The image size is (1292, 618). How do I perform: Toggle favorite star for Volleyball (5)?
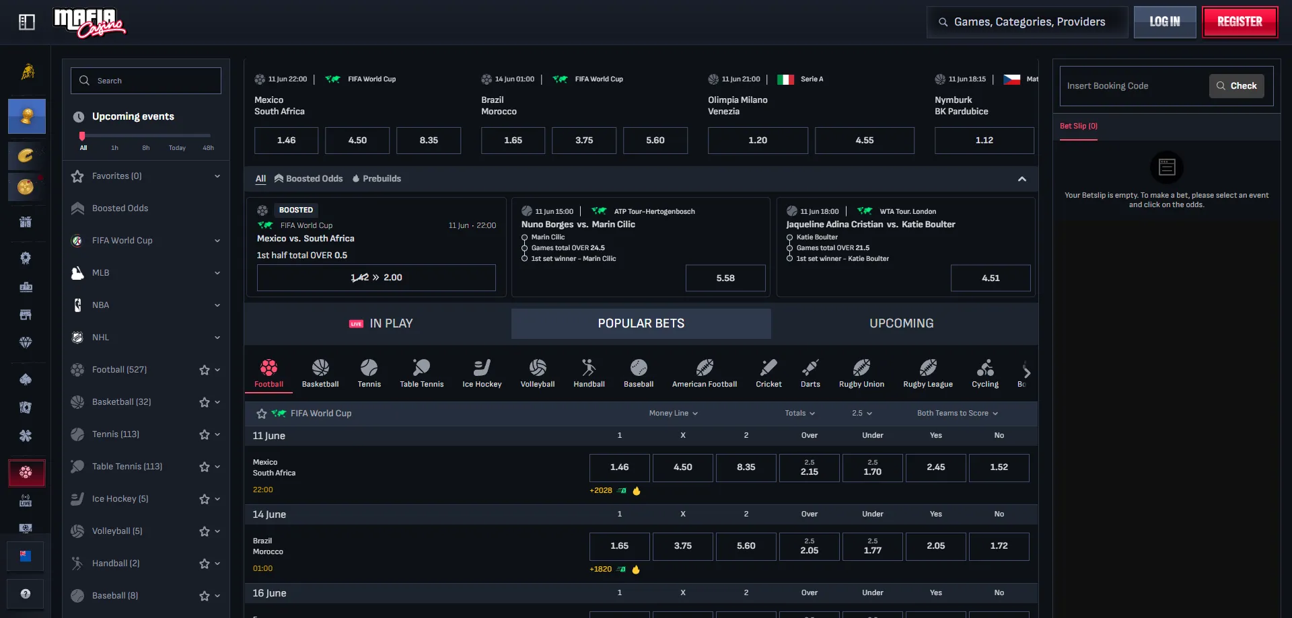coord(205,531)
